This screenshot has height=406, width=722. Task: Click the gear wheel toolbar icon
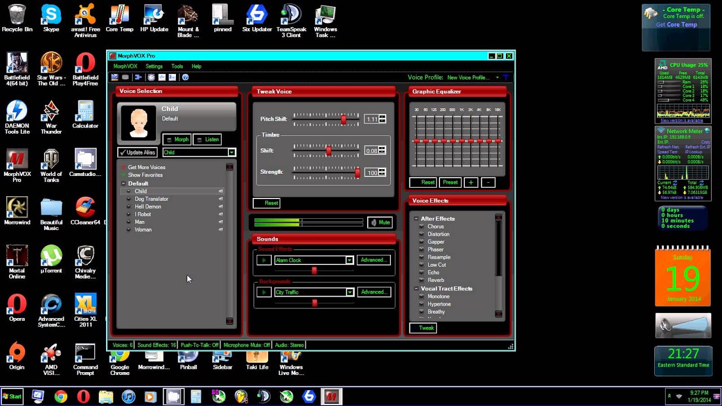[151, 77]
